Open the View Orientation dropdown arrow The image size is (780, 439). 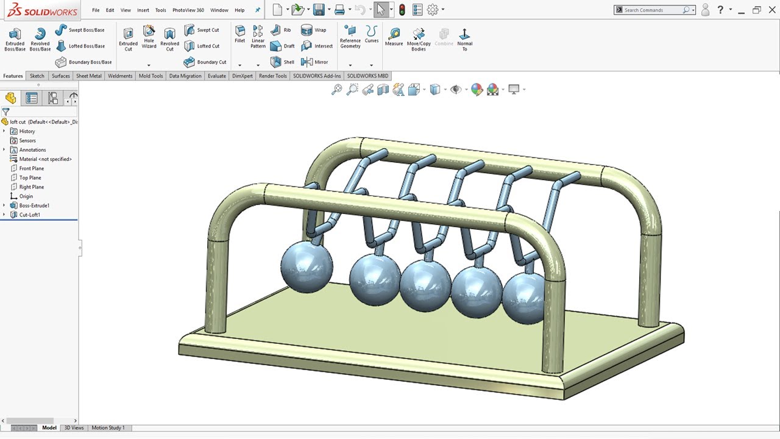coord(425,90)
